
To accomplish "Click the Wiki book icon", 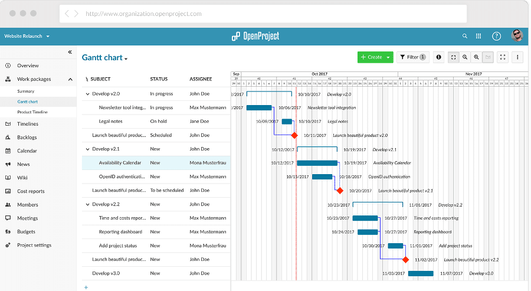I will pyautogui.click(x=8, y=178).
